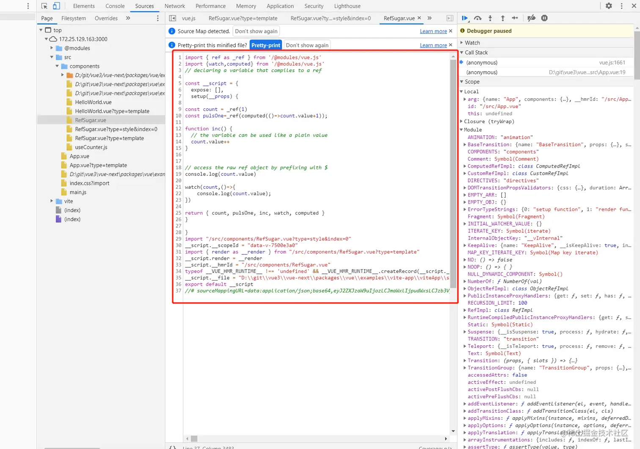Screen dimensions: 640x449
Task: Toggle the device toolbar icon
Action: 56,6
